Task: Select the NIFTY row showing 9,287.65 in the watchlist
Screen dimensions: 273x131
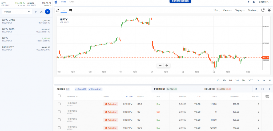Action: click(26, 39)
